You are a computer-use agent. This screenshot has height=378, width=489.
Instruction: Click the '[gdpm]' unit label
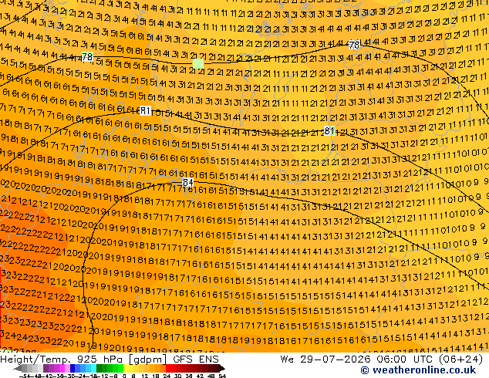pyautogui.click(x=148, y=359)
